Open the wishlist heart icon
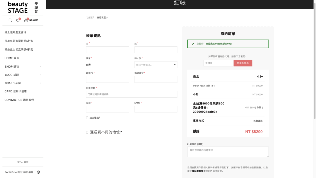316x178 pixels. click(x=18, y=20)
